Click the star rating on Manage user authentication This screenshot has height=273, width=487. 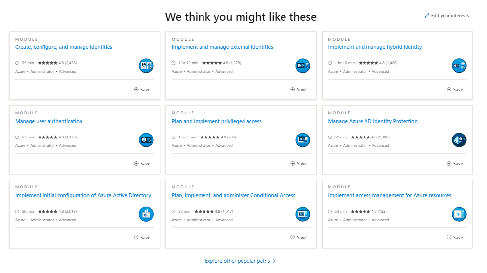tap(47, 137)
